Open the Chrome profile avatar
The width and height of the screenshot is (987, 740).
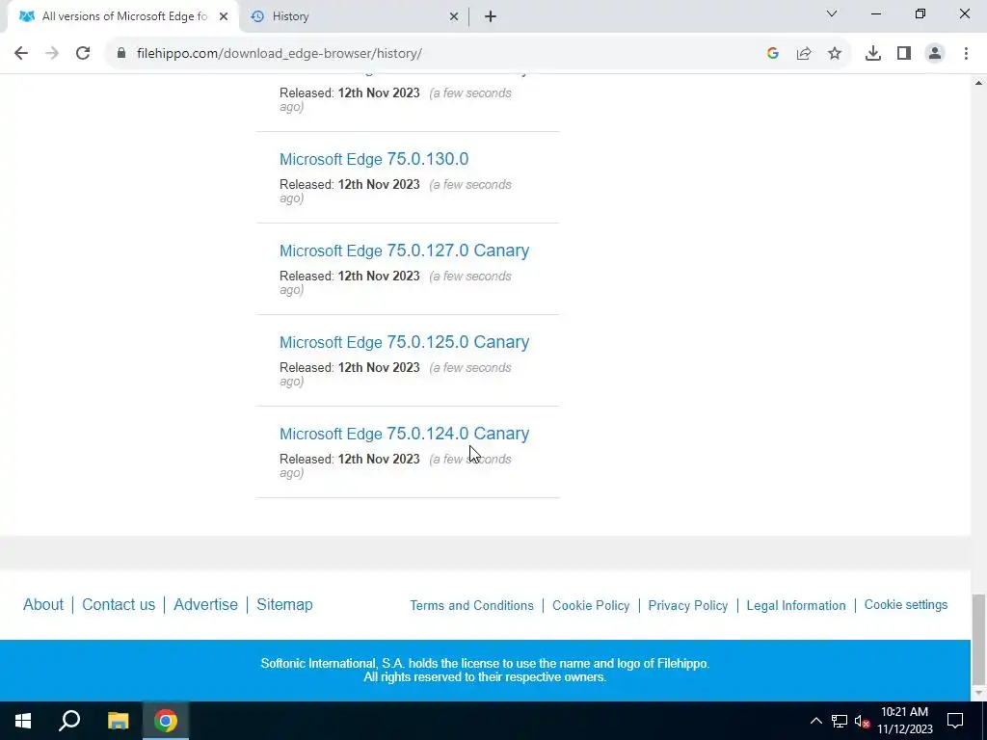click(x=935, y=54)
